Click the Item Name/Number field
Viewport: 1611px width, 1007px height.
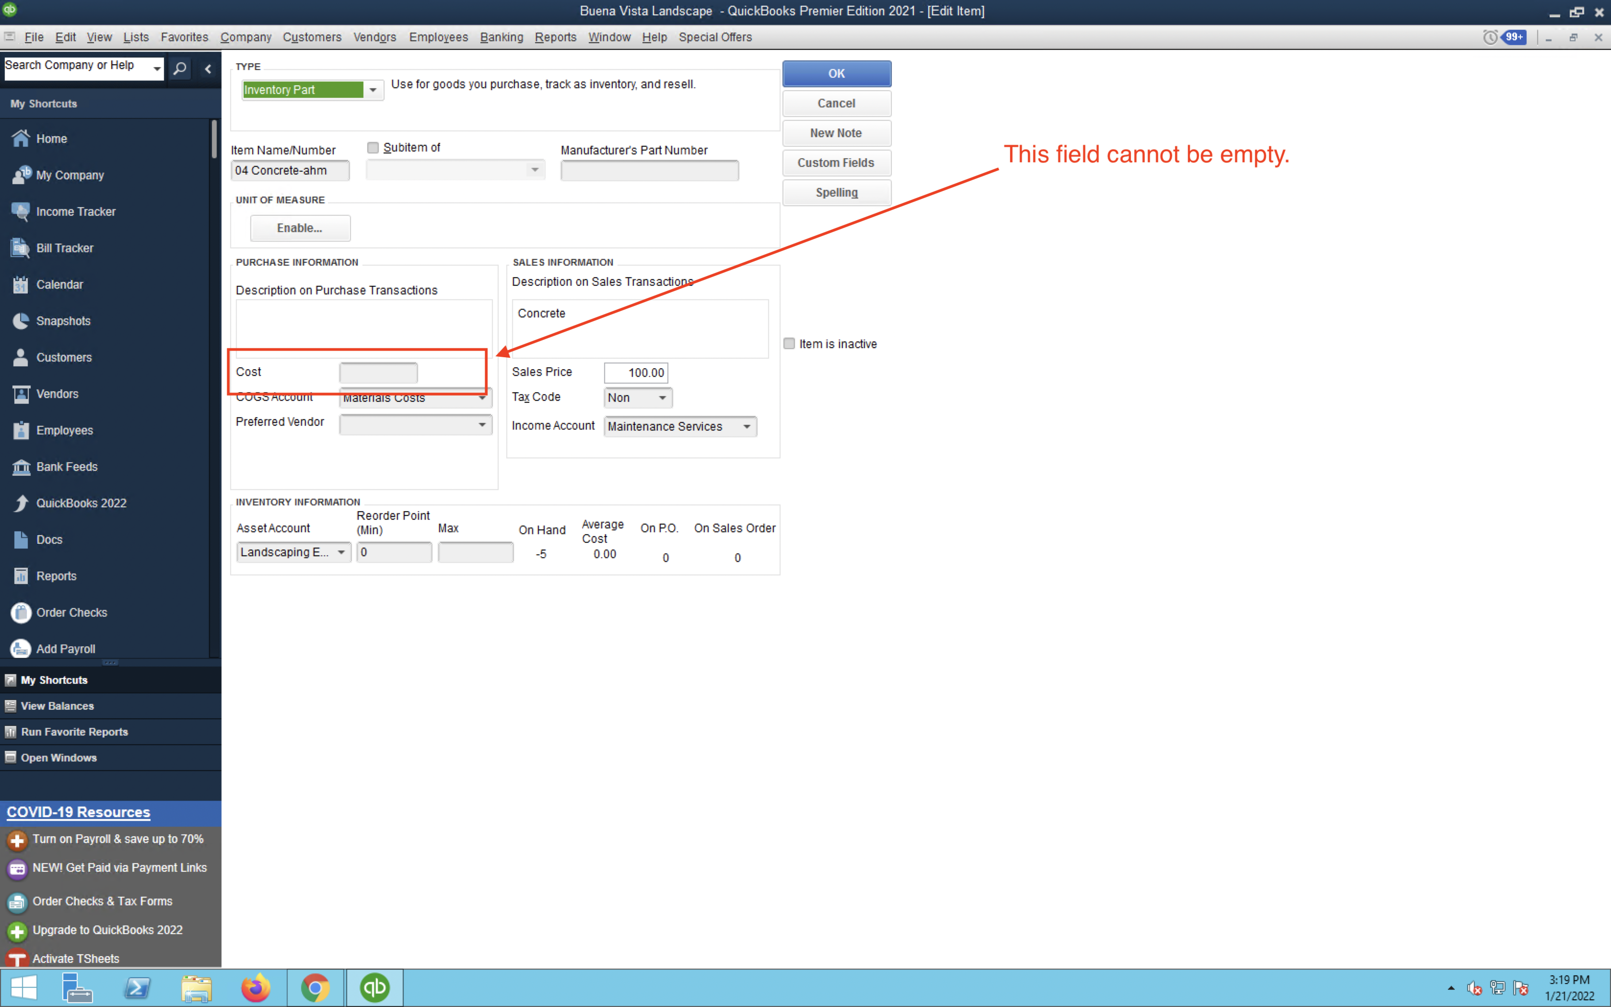pyautogui.click(x=290, y=171)
